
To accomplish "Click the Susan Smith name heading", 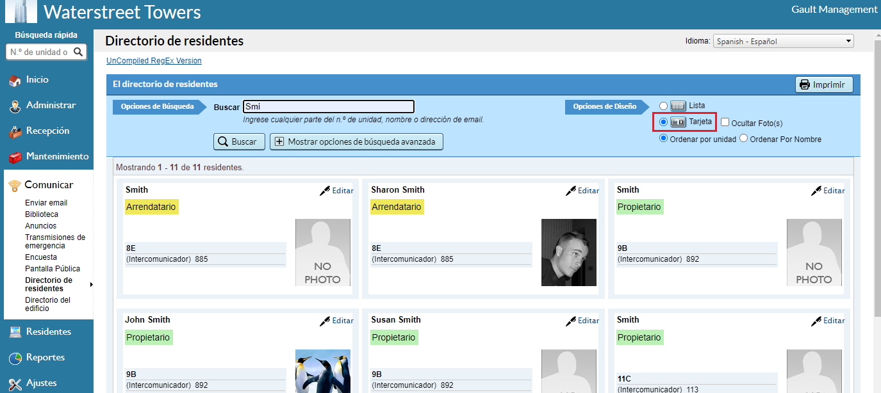I will pyautogui.click(x=397, y=319).
